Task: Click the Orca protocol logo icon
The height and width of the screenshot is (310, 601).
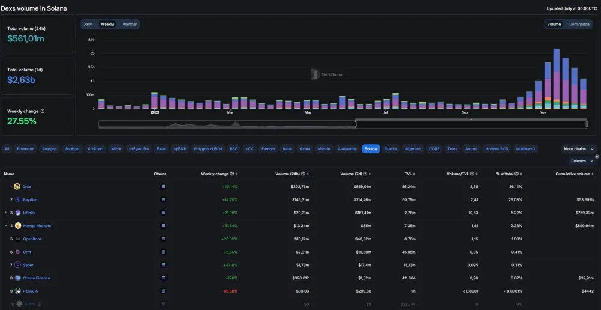Action: [17, 187]
